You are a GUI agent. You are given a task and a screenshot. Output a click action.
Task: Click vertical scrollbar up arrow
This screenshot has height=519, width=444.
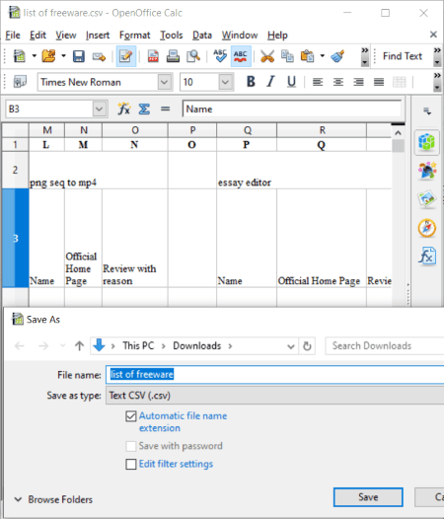click(398, 133)
